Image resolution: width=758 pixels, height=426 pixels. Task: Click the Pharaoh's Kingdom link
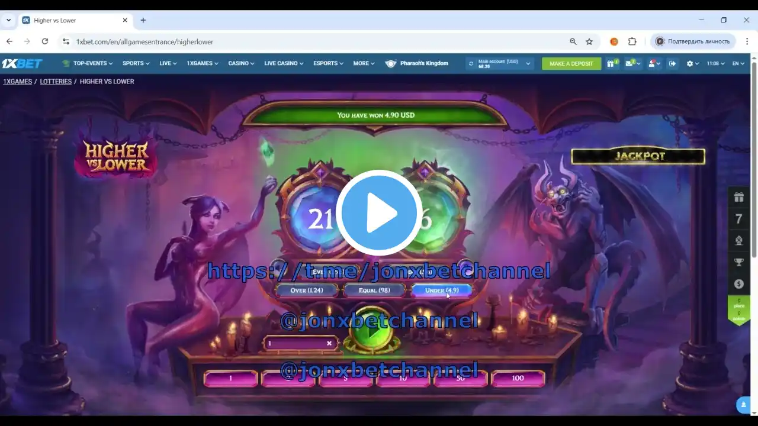424,63
